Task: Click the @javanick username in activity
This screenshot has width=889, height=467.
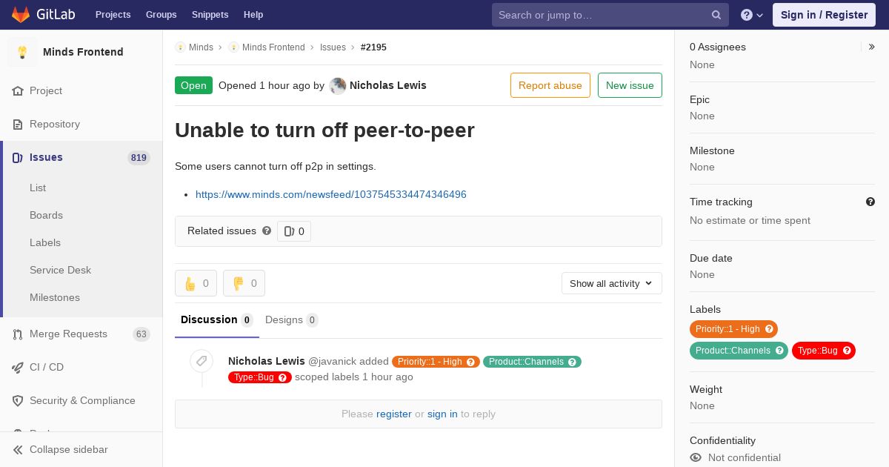Action: (x=332, y=361)
